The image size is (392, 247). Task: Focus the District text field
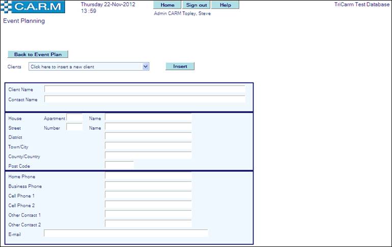click(x=148, y=137)
